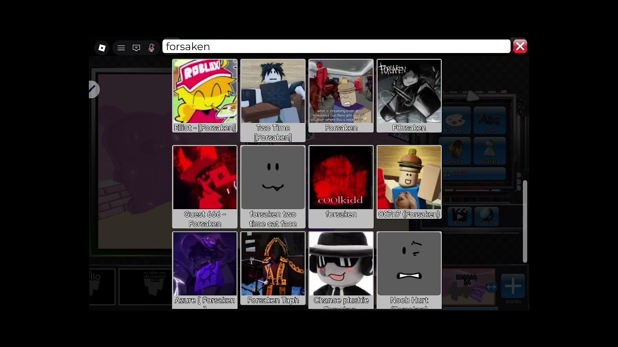
Task: Add a new frame with the plus button
Action: coord(513,286)
